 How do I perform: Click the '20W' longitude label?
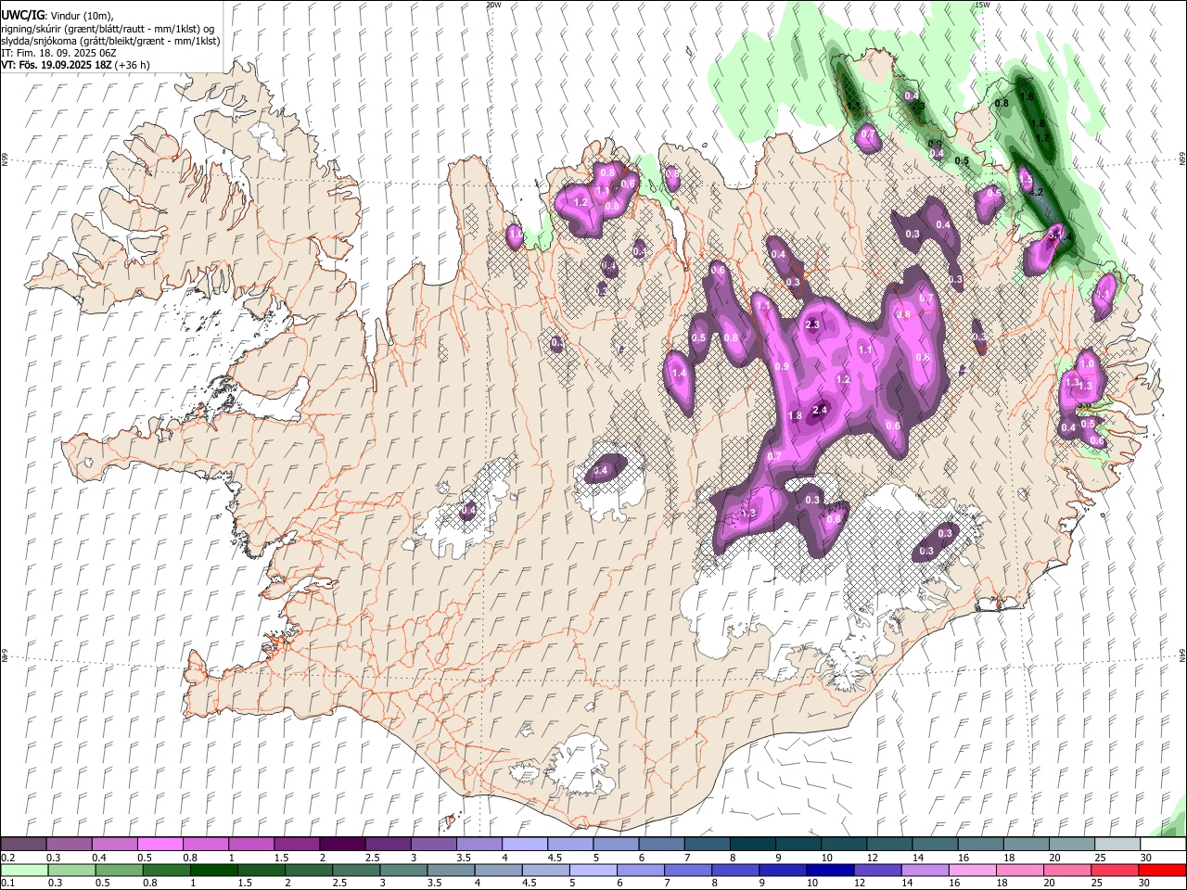493,5
